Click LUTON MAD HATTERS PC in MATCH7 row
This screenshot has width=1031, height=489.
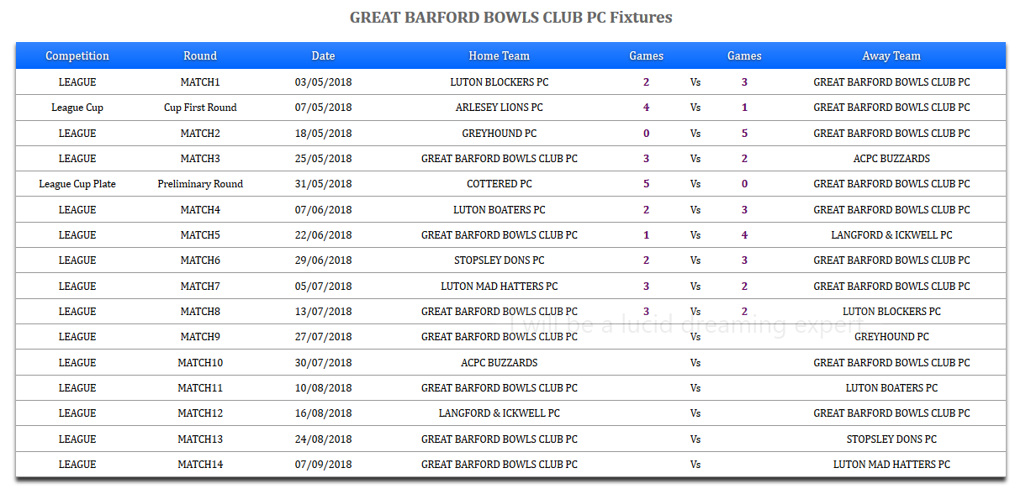(x=500, y=287)
